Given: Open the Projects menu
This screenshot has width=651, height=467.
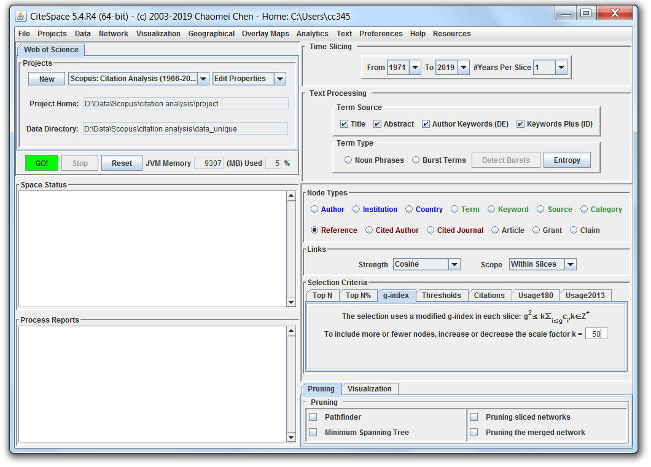Looking at the screenshot, I should point(52,34).
